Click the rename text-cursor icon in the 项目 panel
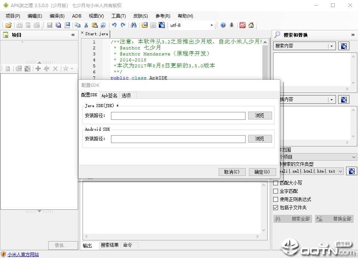The image size is (358, 258). click(47, 69)
